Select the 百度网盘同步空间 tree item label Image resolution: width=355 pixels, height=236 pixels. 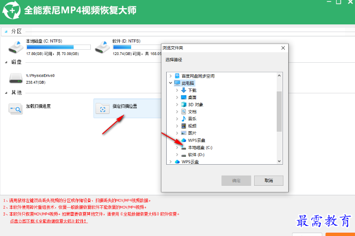point(198,76)
